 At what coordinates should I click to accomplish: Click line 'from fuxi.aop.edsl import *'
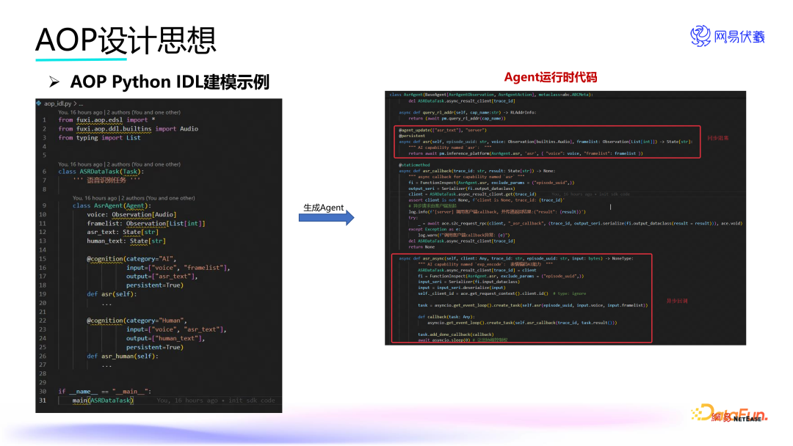pos(106,120)
